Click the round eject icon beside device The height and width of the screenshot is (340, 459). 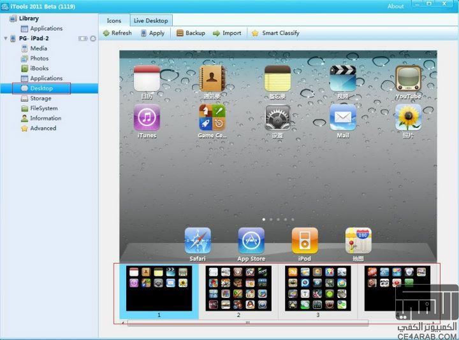(x=93, y=38)
